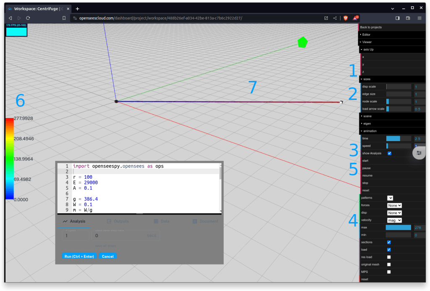Click the share icon in address bar
This screenshot has width=430, height=291.
tap(335, 18)
